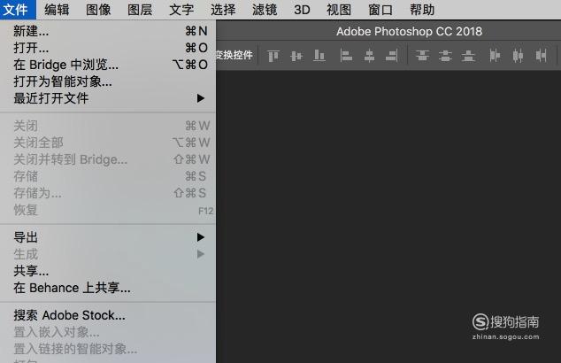Select 在 Behance 上共享...
The height and width of the screenshot is (363, 561).
[x=108, y=288]
